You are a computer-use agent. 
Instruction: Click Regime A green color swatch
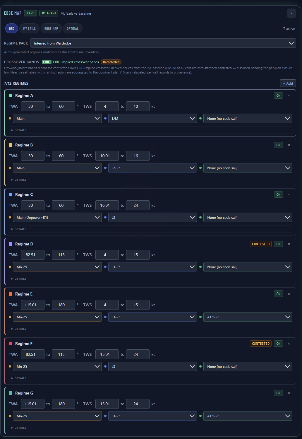pyautogui.click(x=11, y=95)
